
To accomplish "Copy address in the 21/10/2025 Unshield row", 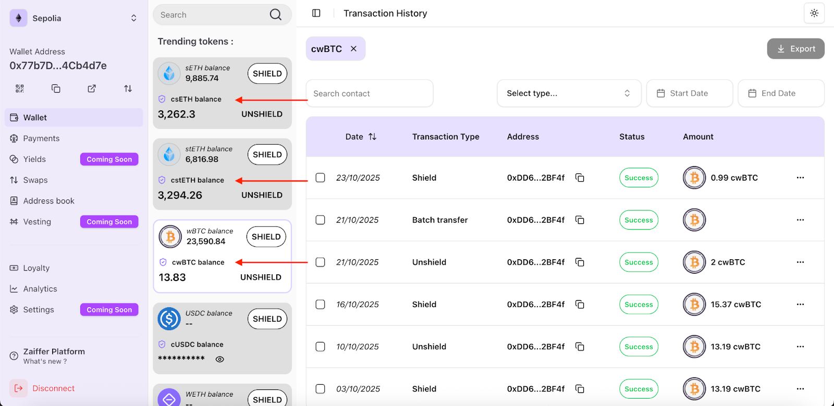I will 580,262.
